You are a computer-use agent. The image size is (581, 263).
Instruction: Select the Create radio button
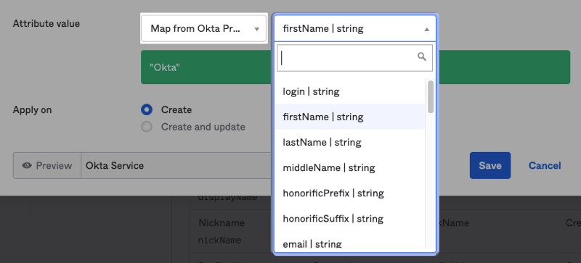point(147,110)
